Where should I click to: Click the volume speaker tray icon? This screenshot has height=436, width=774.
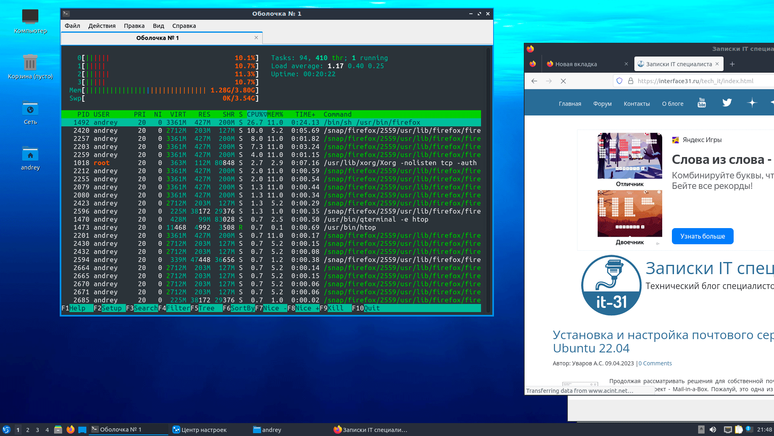[713, 430]
